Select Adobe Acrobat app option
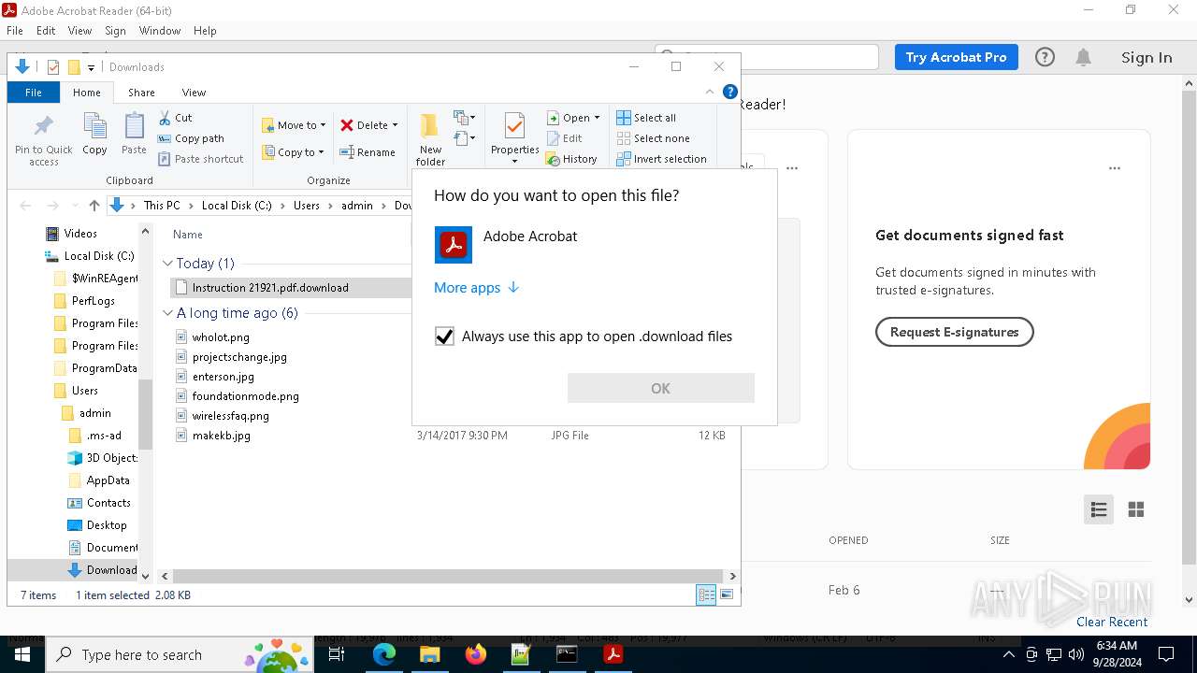The height and width of the screenshot is (673, 1197). click(595, 245)
